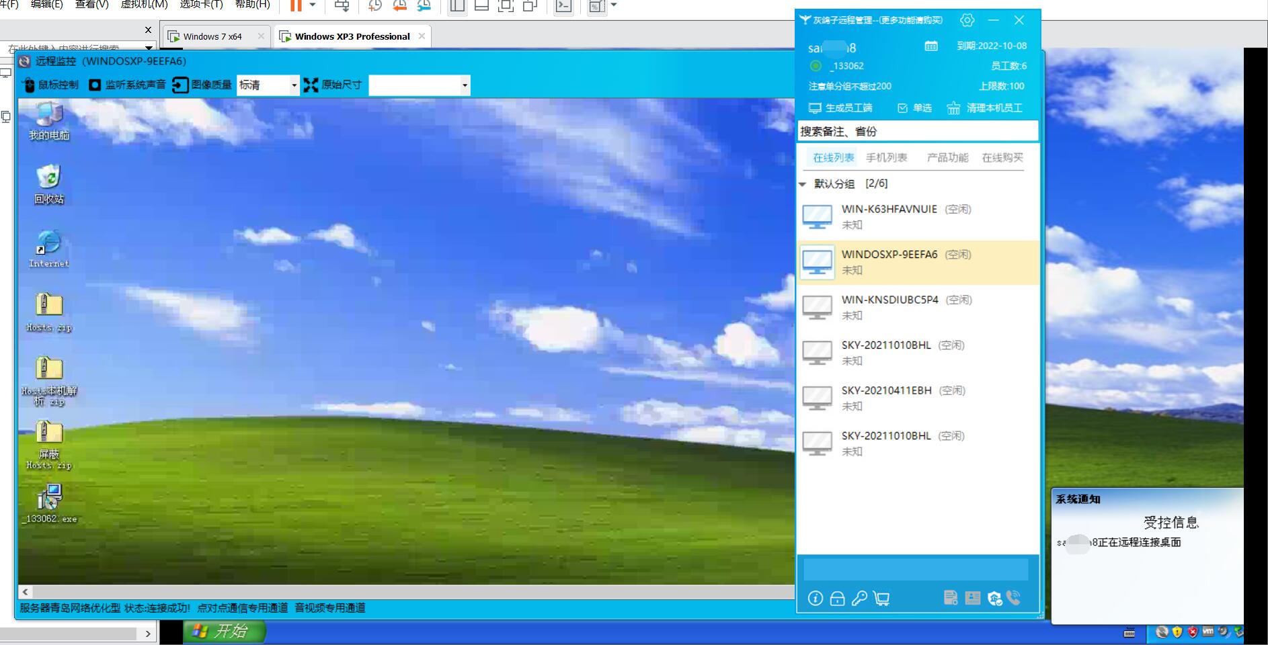Viewport: 1268px width, 645px height.
Task: Click 生成员工端 button
Action: 840,108
